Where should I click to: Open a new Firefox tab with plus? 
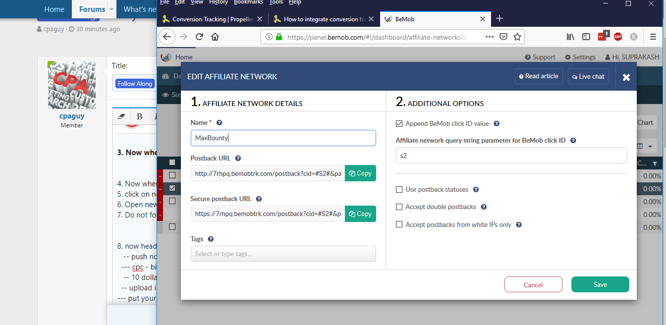point(499,19)
